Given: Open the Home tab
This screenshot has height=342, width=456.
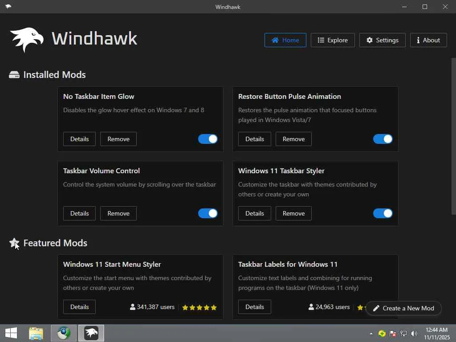Looking at the screenshot, I should (285, 40).
